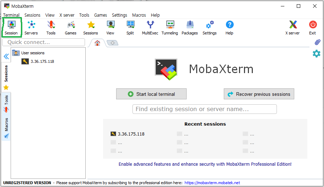
Task: Click the Sessions star toolbar icon
Action: pyautogui.click(x=91, y=28)
